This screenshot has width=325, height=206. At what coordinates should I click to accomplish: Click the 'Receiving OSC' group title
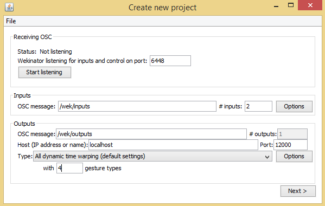pyautogui.click(x=33, y=37)
